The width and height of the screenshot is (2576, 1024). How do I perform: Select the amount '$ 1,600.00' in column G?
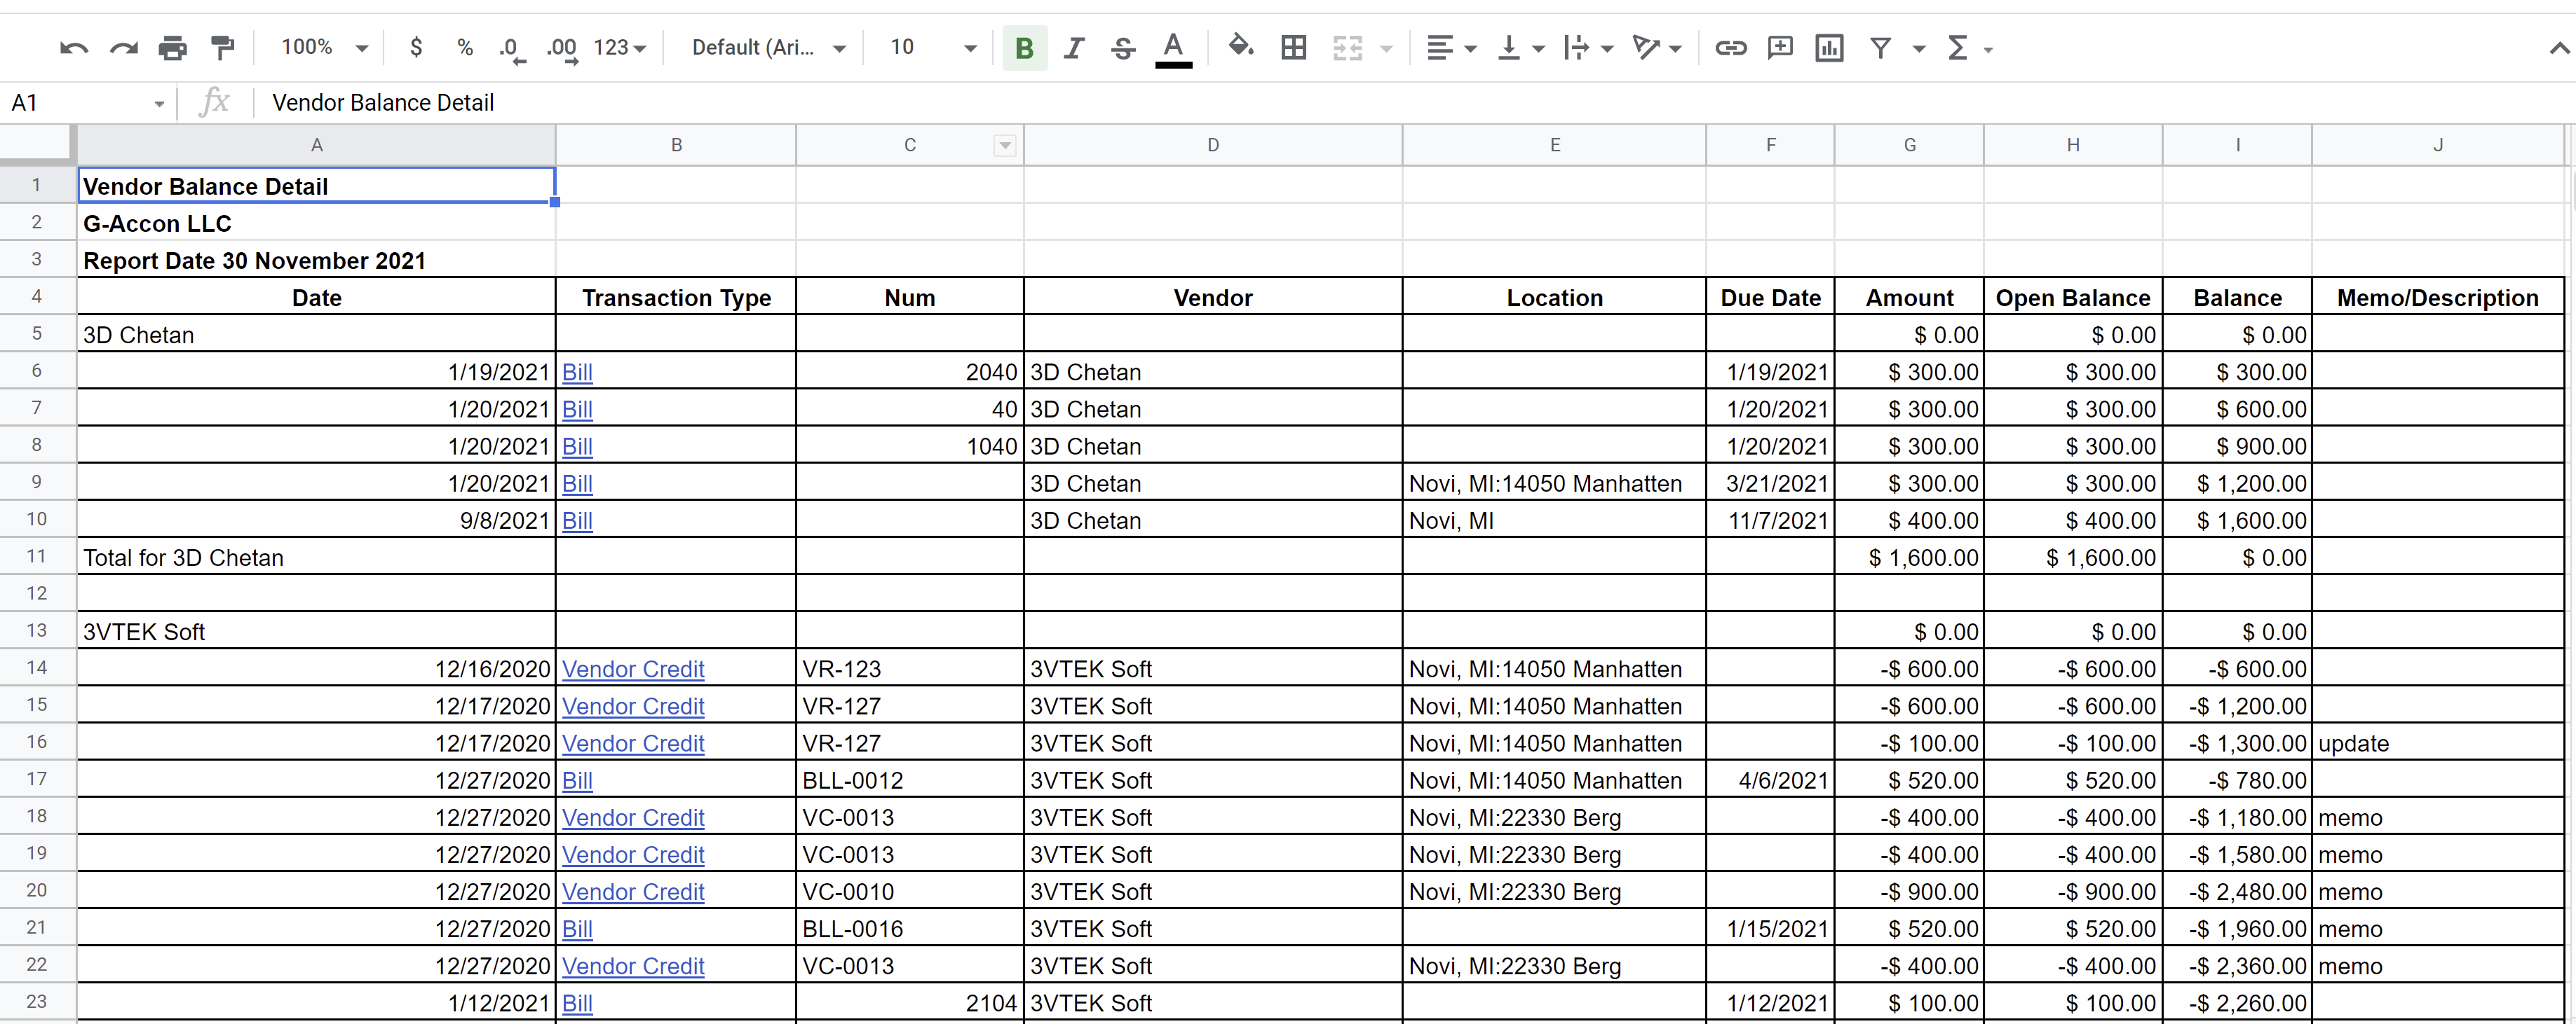coord(1909,558)
